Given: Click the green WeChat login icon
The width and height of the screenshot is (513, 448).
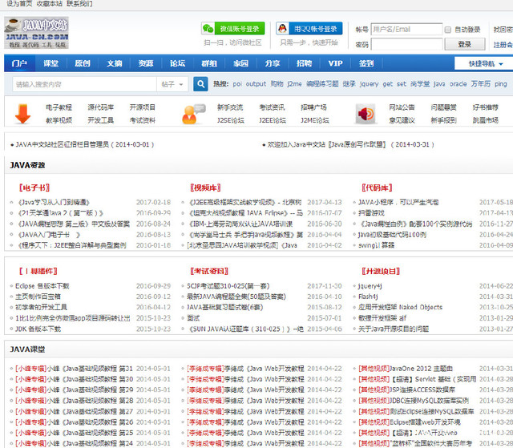Looking at the screenshot, I should click(x=208, y=28).
